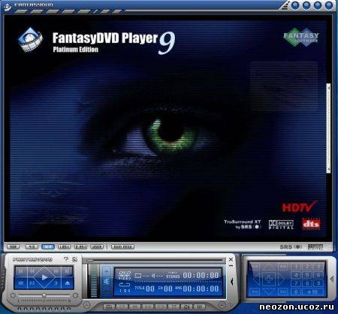Start playback with the Play button

click(44, 277)
